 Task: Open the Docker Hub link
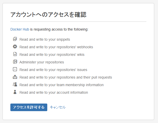tap(20, 29)
